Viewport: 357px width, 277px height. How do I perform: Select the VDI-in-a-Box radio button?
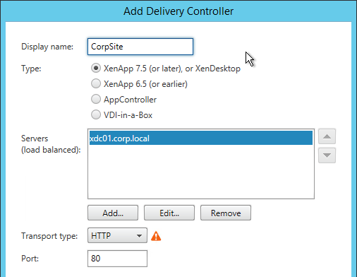coord(96,114)
